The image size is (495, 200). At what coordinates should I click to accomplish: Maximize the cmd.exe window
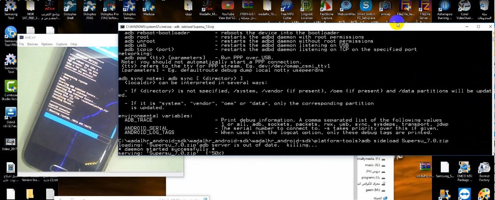tap(478, 27)
